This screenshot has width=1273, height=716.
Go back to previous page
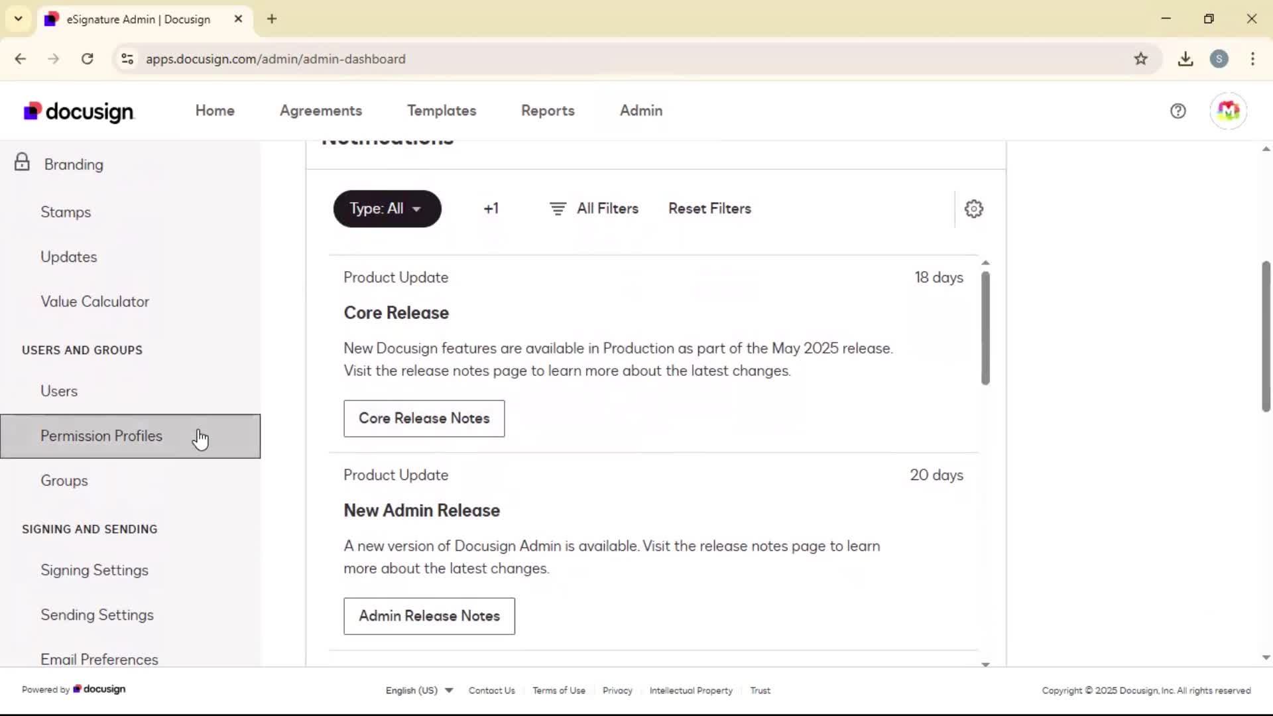(21, 59)
